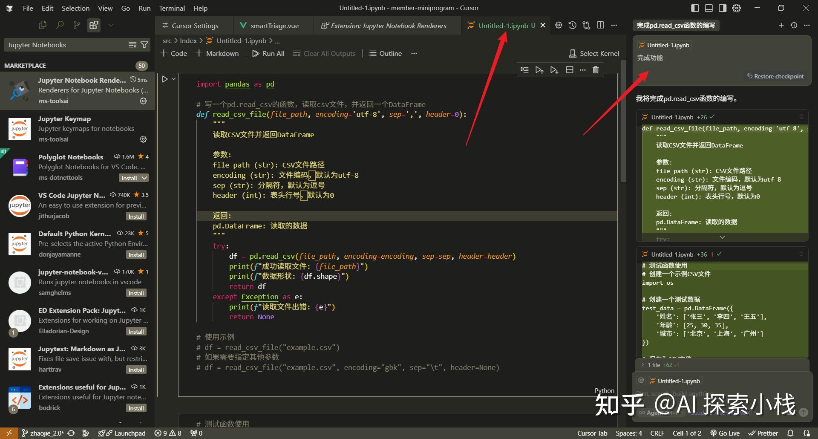The height and width of the screenshot is (439, 818).
Task: Open the notebook diff compare icon
Action: (x=587, y=25)
